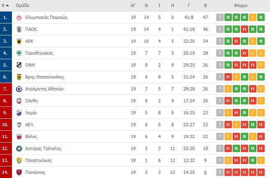Viewport: 270px width, 178px height.
Task: Click the Παναθηναϊκός green shamrock logo
Action: point(19,53)
